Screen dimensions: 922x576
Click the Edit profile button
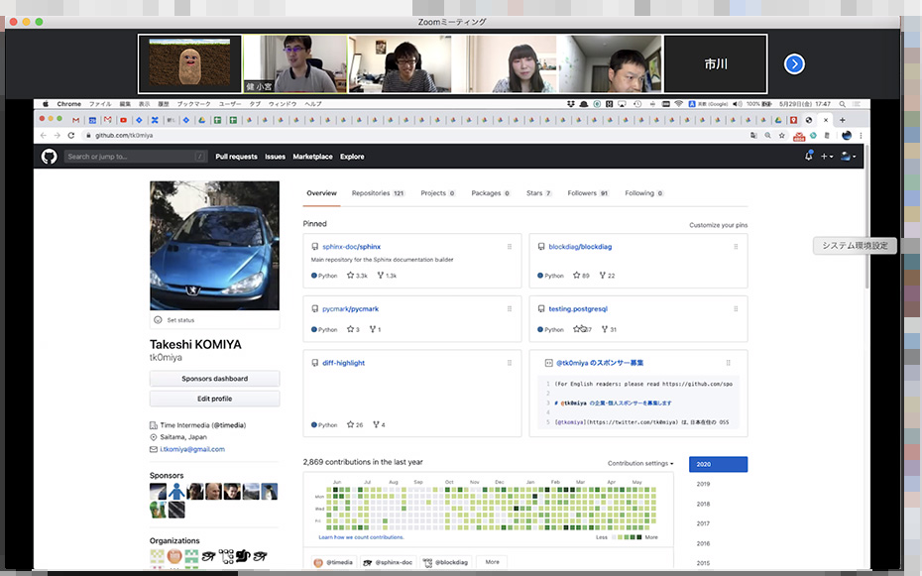point(214,399)
